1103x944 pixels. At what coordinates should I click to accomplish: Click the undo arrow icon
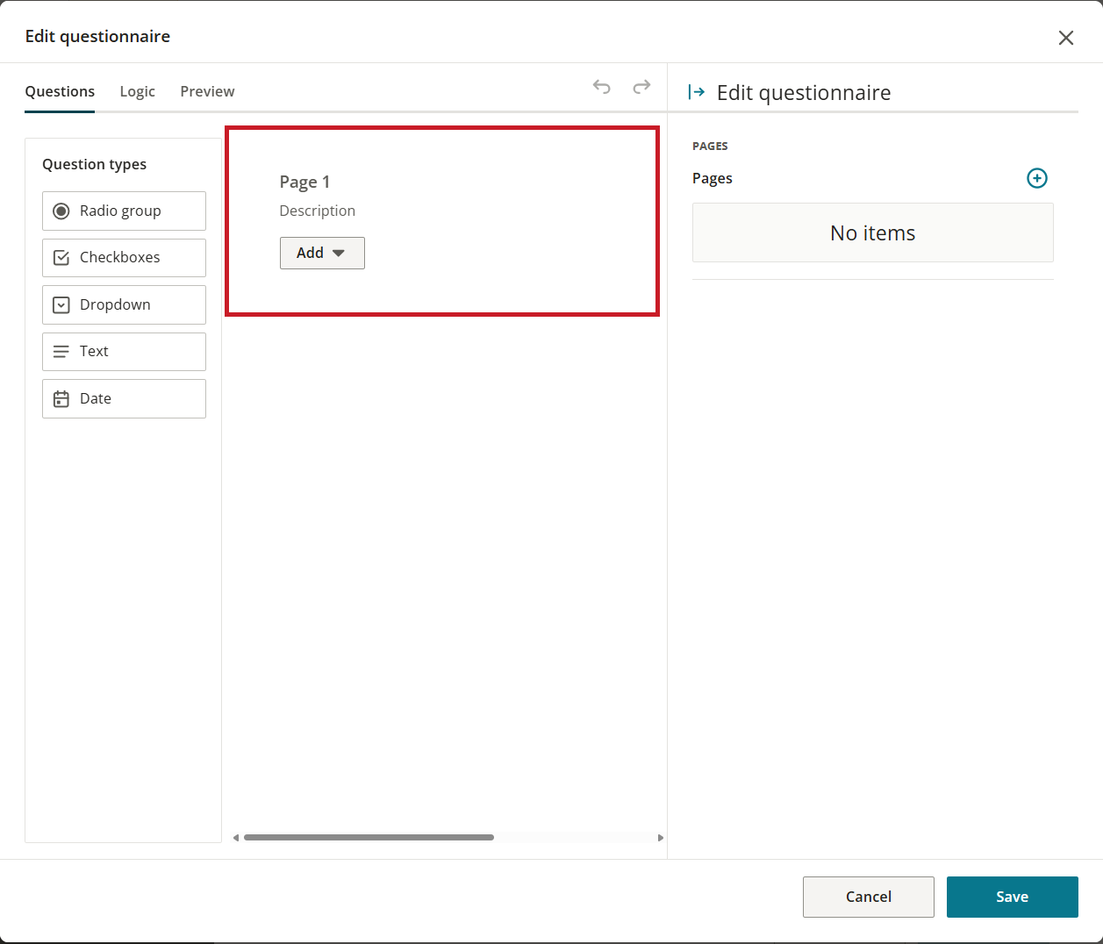[601, 87]
